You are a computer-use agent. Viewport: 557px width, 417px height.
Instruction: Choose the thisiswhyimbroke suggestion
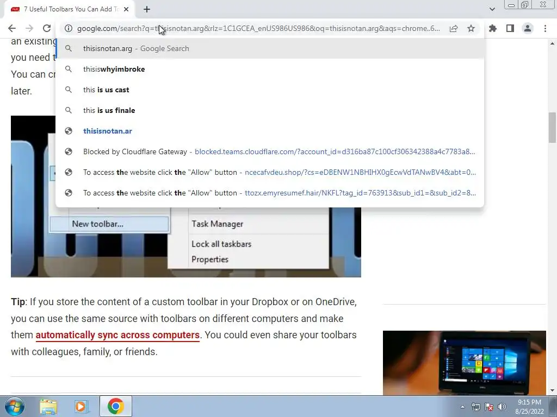pyautogui.click(x=270, y=69)
